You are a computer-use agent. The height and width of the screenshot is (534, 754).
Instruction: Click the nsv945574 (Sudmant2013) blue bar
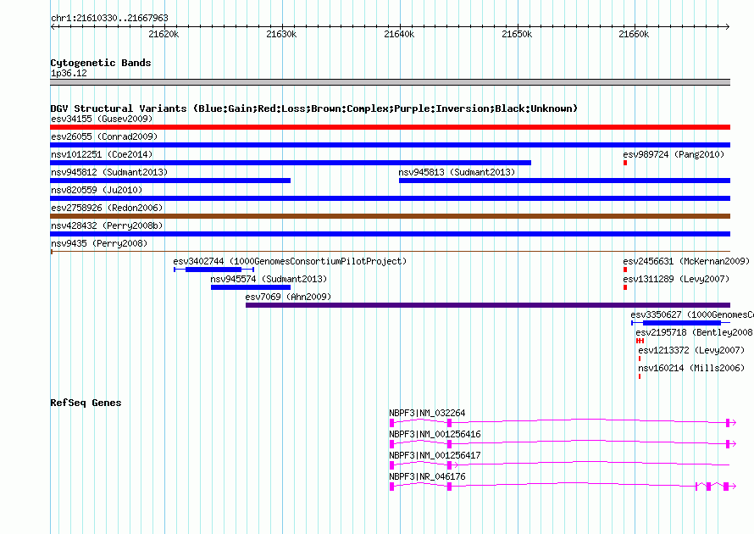[251, 287]
